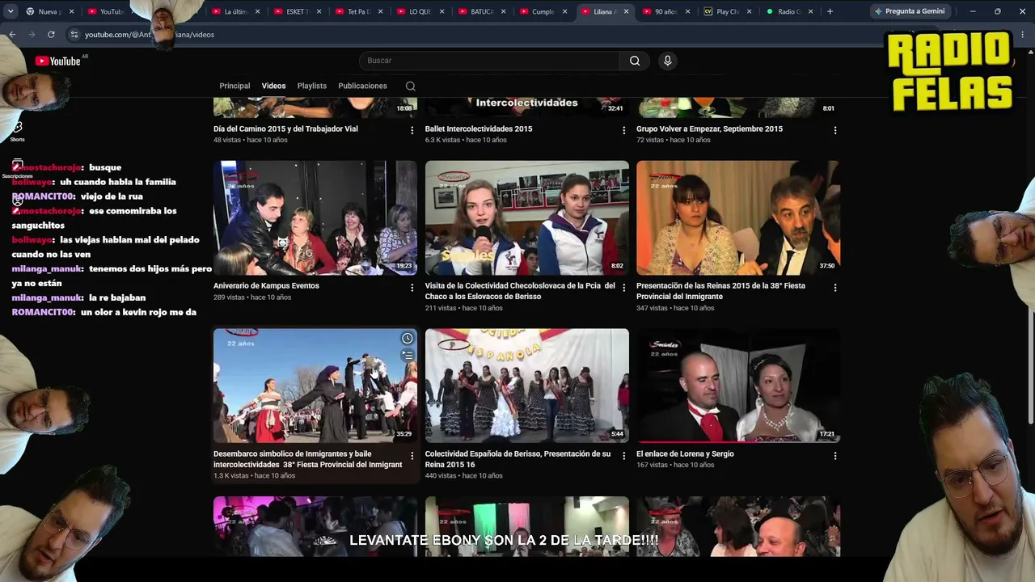Close the 'Nueva p' browser tab
1035x582 pixels.
tap(71, 11)
